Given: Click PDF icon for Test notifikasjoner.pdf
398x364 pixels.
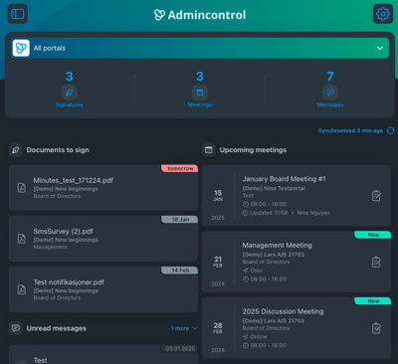Looking at the screenshot, I should coord(22,289).
